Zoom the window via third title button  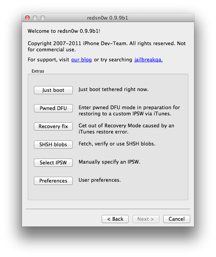point(43,18)
